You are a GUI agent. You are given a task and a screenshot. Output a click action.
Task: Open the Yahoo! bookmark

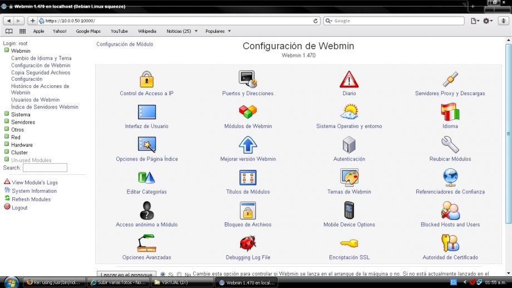[x=60, y=31]
